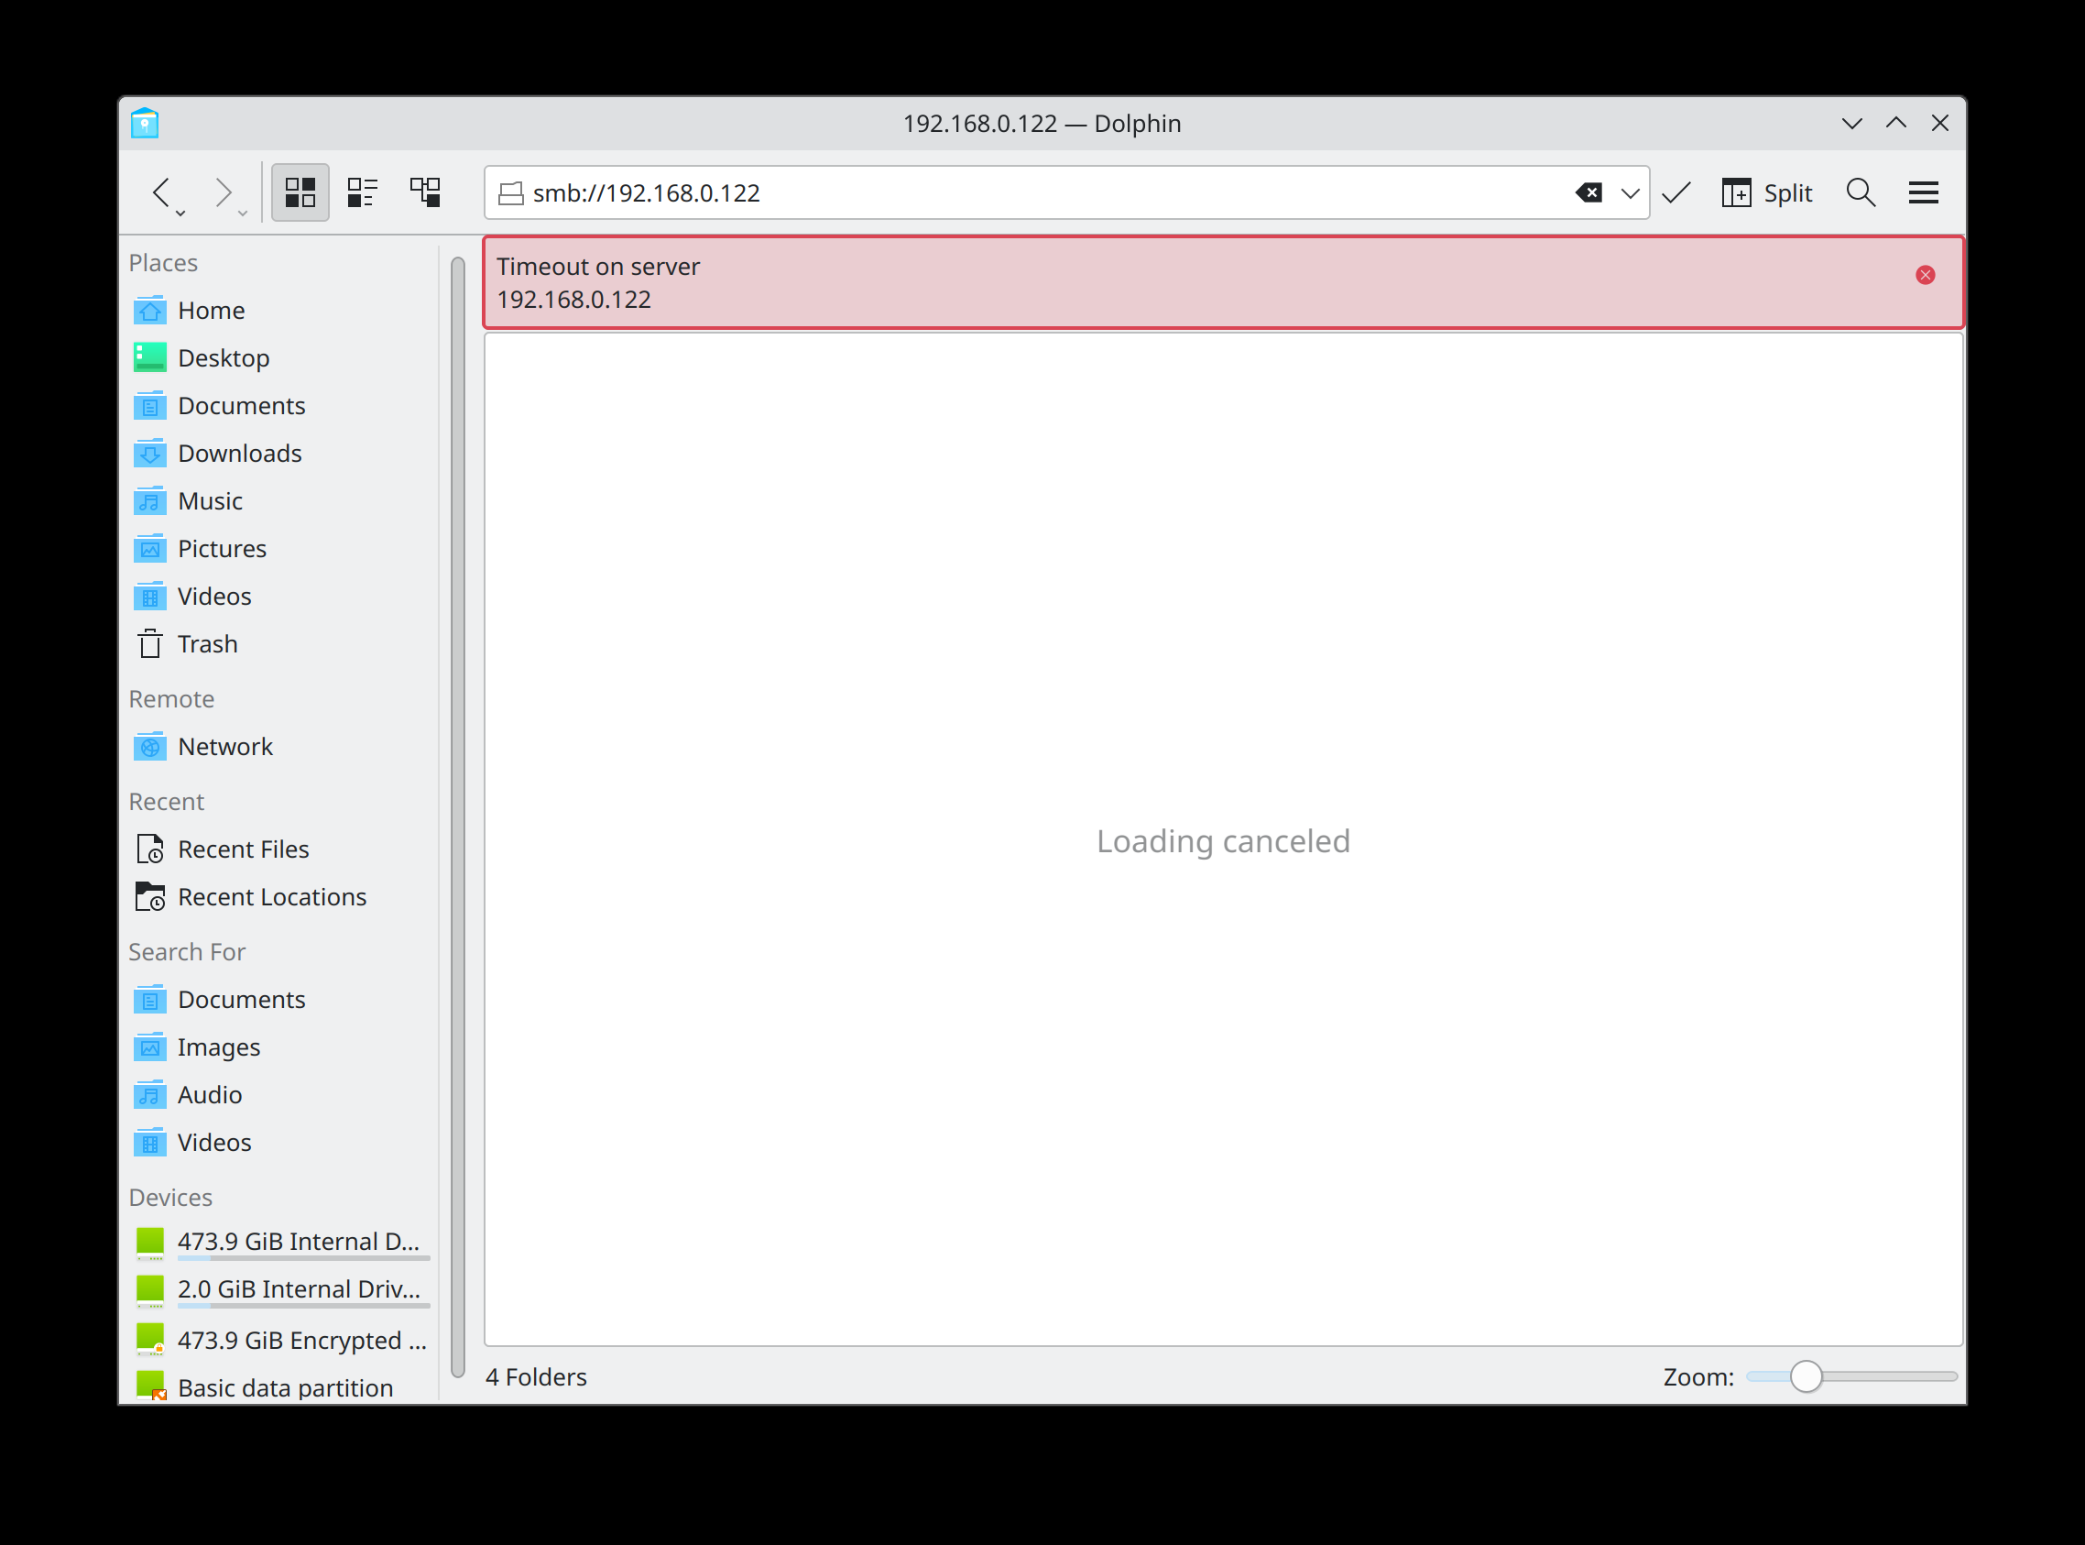This screenshot has height=1545, width=2085.
Task: Open Recent Locations
Action: (280, 897)
